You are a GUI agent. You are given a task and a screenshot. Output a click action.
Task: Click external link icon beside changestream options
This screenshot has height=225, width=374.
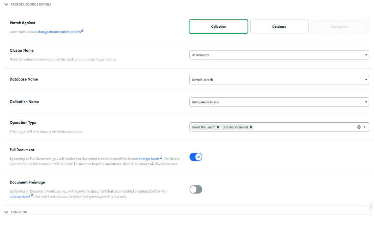[x=82, y=31]
